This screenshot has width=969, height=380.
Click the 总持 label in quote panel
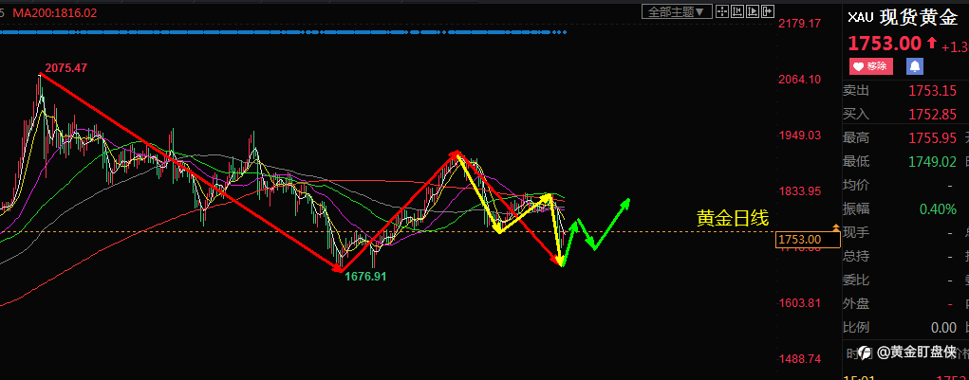856,257
